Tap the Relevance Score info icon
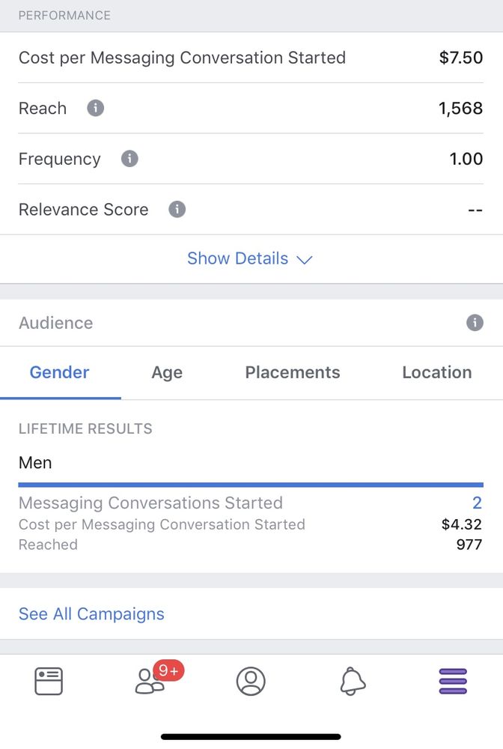This screenshot has height=749, width=503. point(177,209)
